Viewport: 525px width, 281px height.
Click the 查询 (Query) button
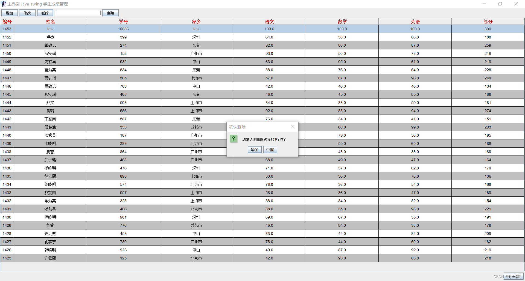pyautogui.click(x=110, y=13)
